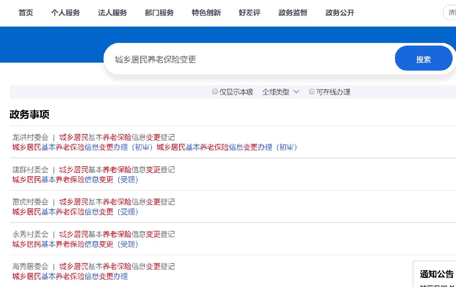Click the blue 搜索 search button
This screenshot has height=287, width=456.
[423, 59]
